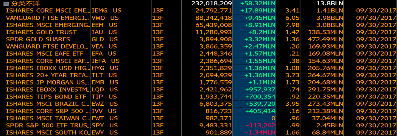Click negative change -113,262
397x136 pixels.
point(261,125)
